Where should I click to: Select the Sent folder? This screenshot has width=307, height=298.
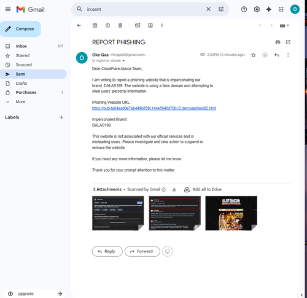pos(33,74)
